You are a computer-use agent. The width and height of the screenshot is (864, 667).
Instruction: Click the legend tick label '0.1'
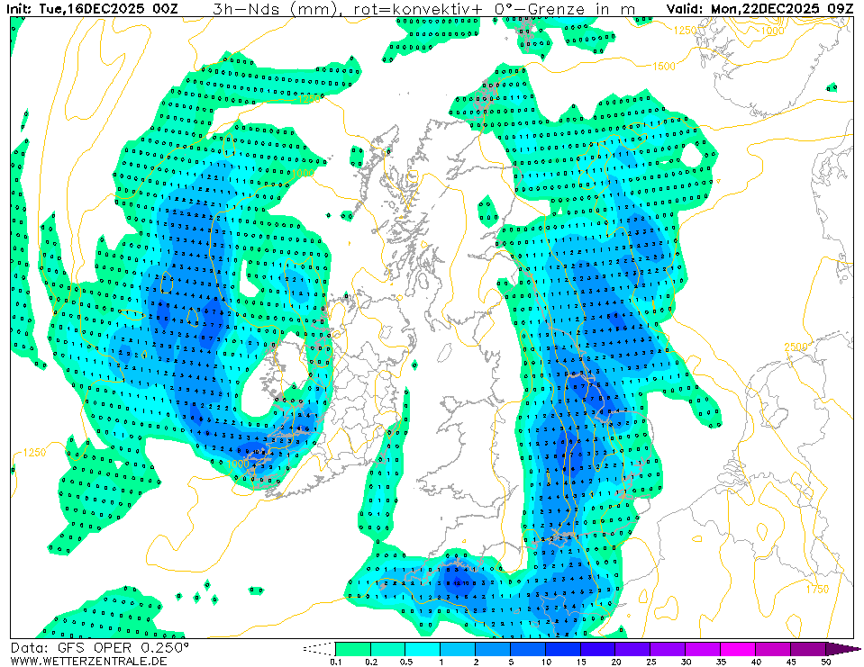335,662
